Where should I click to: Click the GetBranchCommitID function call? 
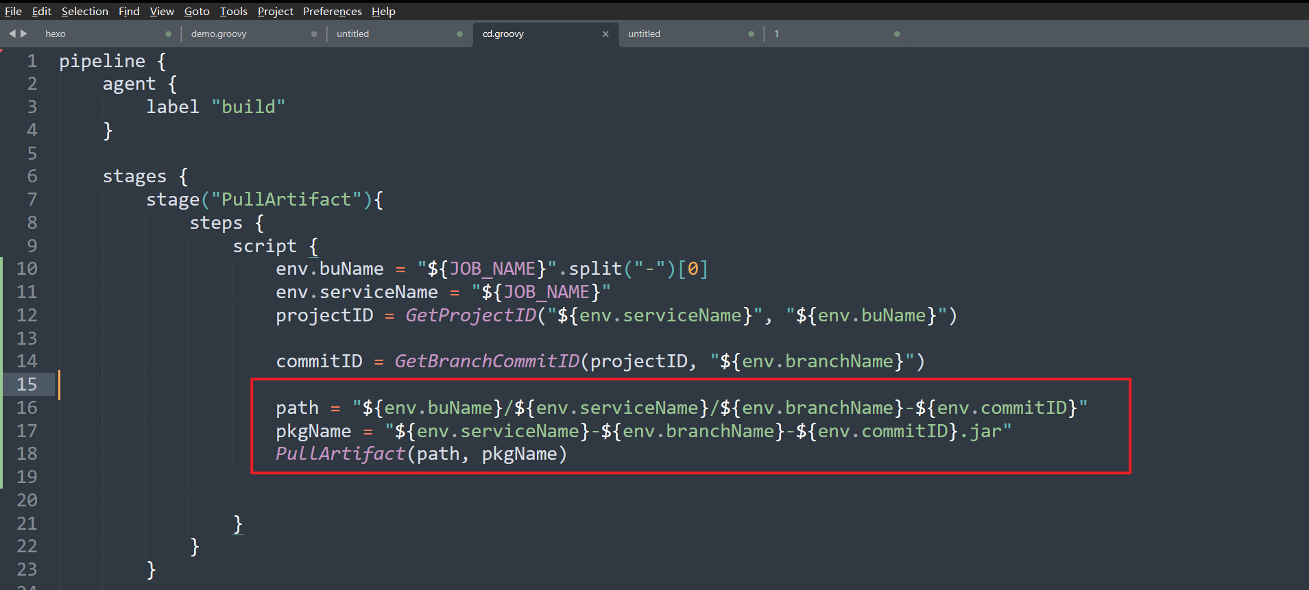point(488,361)
